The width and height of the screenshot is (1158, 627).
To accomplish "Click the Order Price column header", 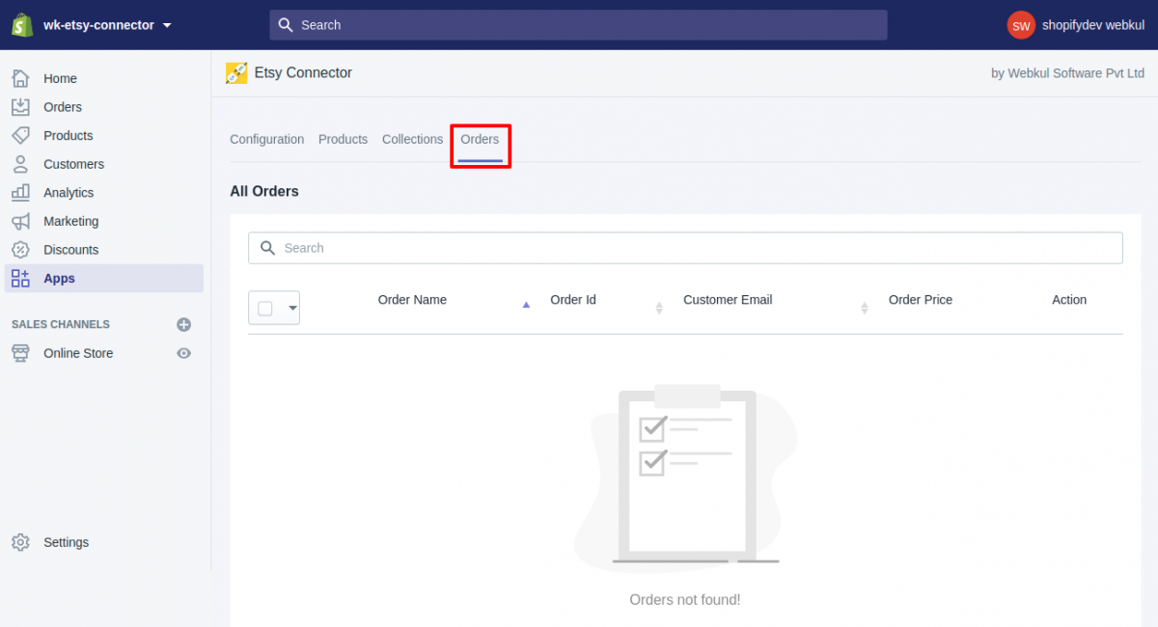I will tap(921, 300).
